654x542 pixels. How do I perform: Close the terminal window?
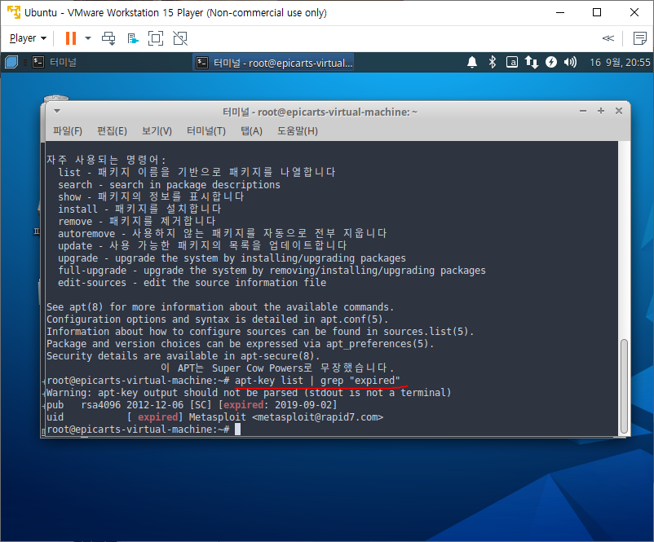pyautogui.click(x=619, y=111)
